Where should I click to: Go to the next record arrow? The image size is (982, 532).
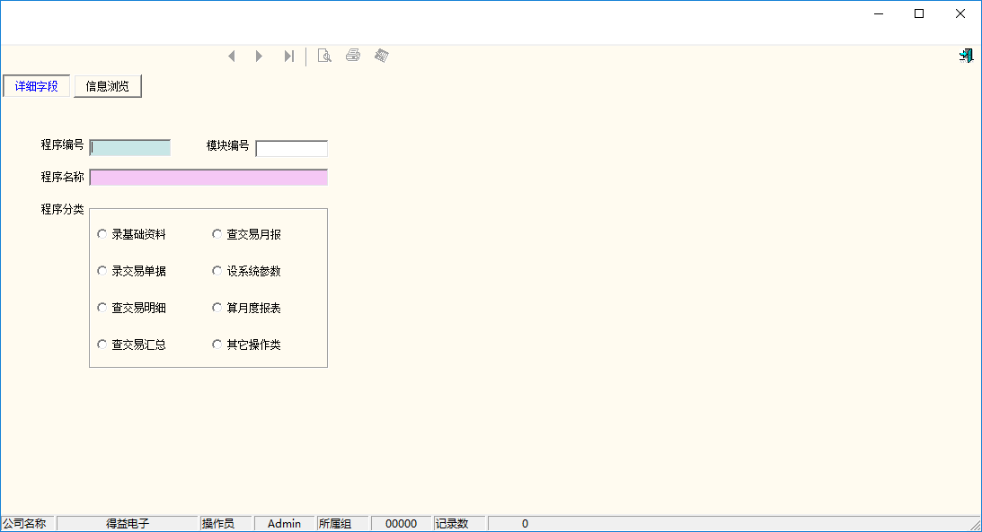click(x=260, y=57)
